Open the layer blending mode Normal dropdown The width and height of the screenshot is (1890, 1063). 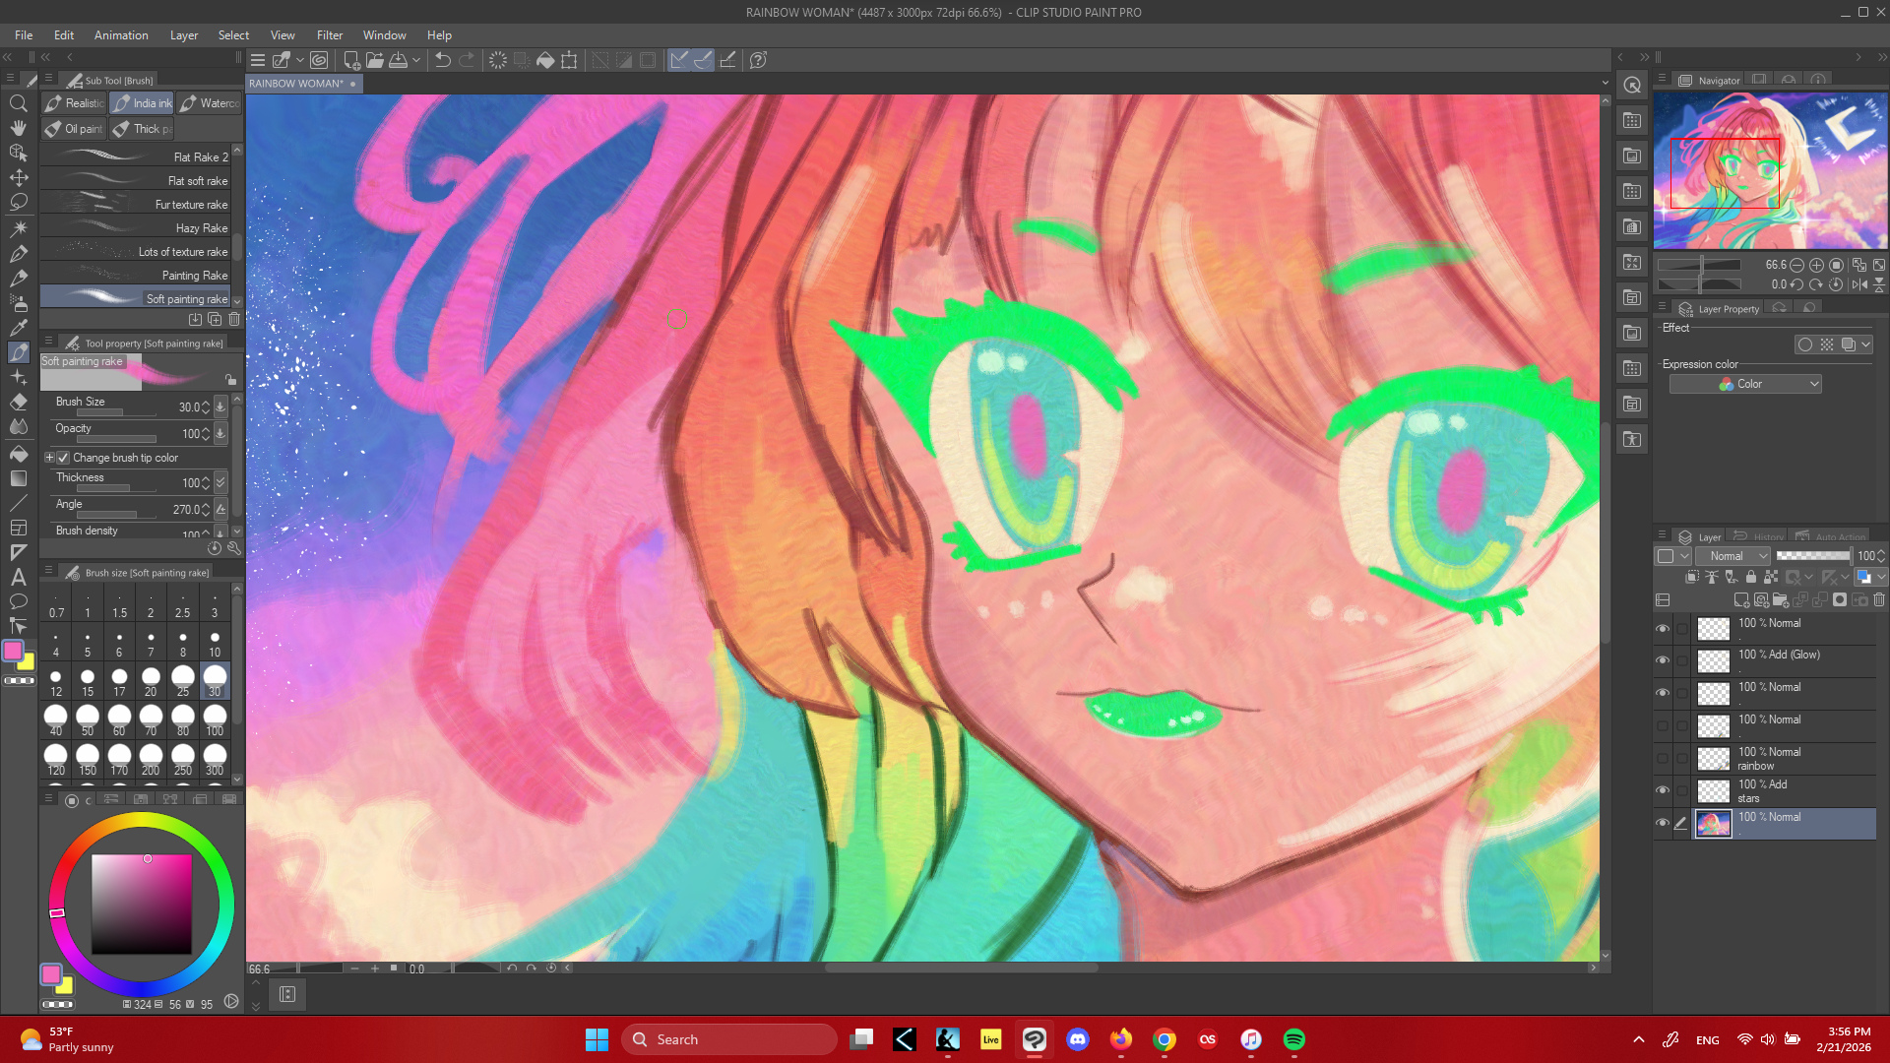(x=1732, y=556)
